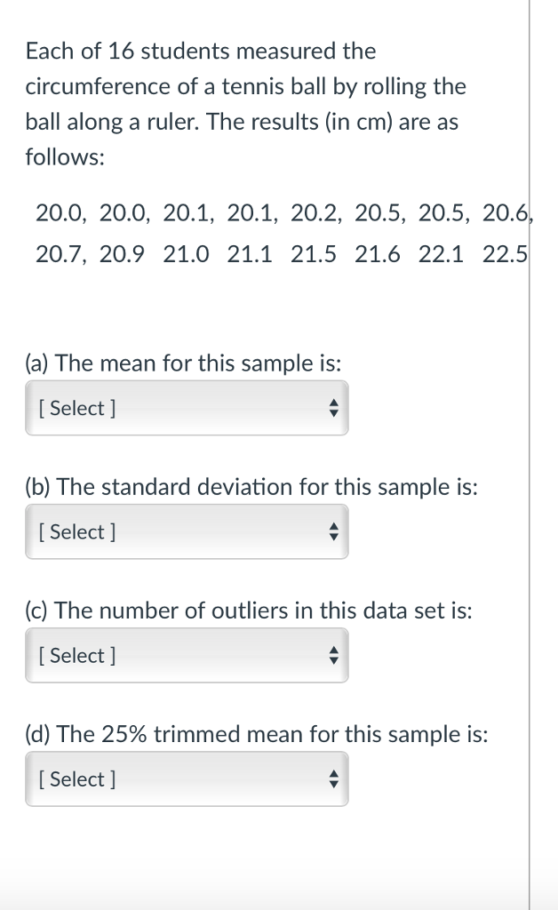Screen dimensions: 558x910
Task: Click the arrow on the outliers dropdown
Action: coord(333,655)
